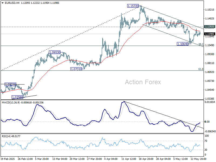Click the 1.12920 level marker on price axis
Screen dimensions: 216x162
coord(210,27)
